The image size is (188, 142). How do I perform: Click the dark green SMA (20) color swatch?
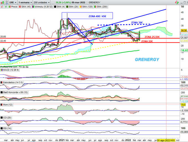pyautogui.click(x=67, y=7)
